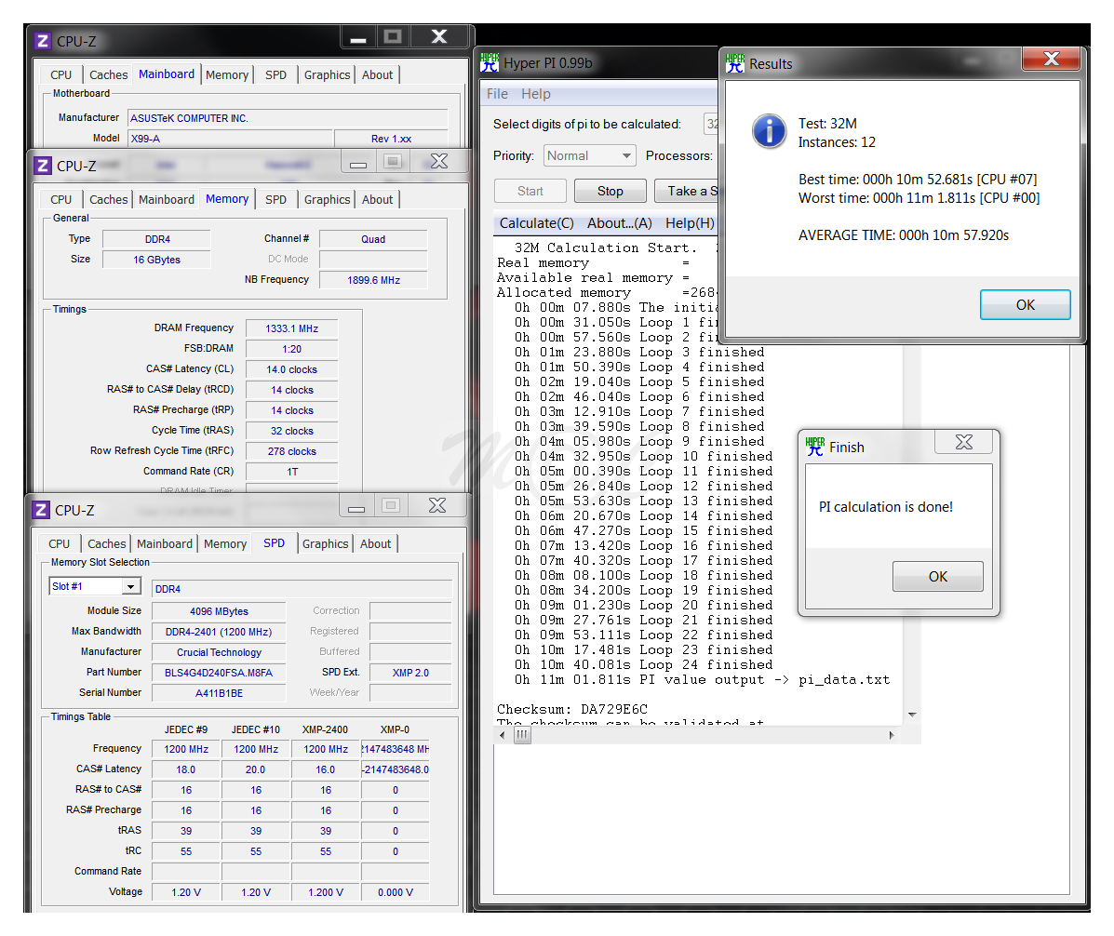
Task: Close the Finish dialog with X
Action: 964,442
